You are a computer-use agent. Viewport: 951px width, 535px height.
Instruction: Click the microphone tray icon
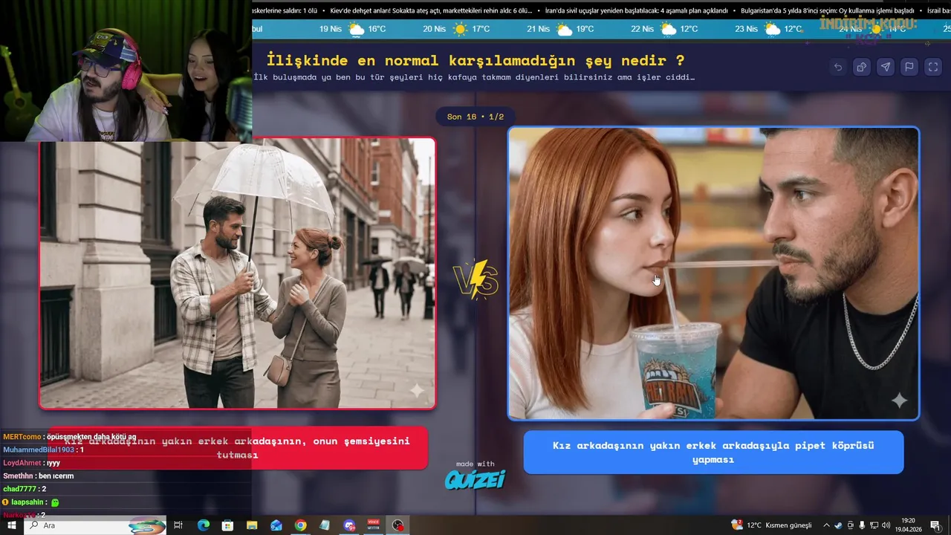coord(862,525)
